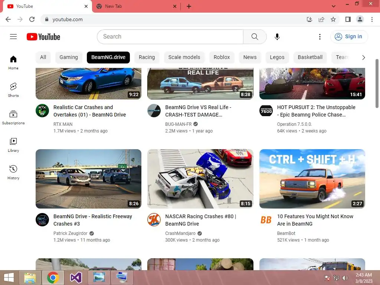Open File Explorer from the taskbar
Screen dimensions: 380x285
(30, 278)
